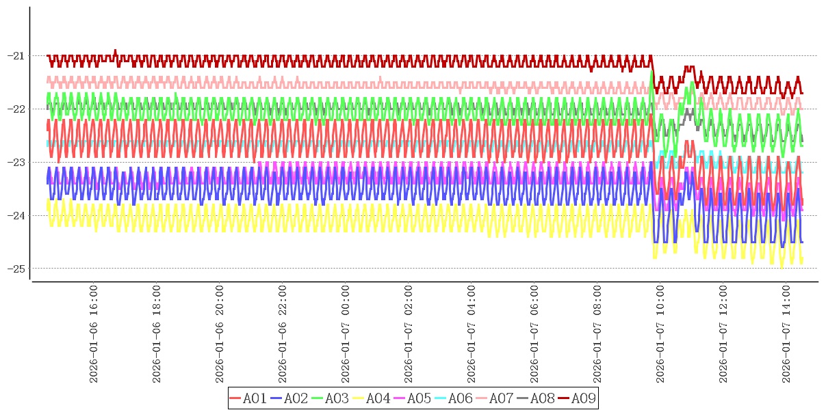Select the A05 legend item
826x410 pixels.
(413, 398)
